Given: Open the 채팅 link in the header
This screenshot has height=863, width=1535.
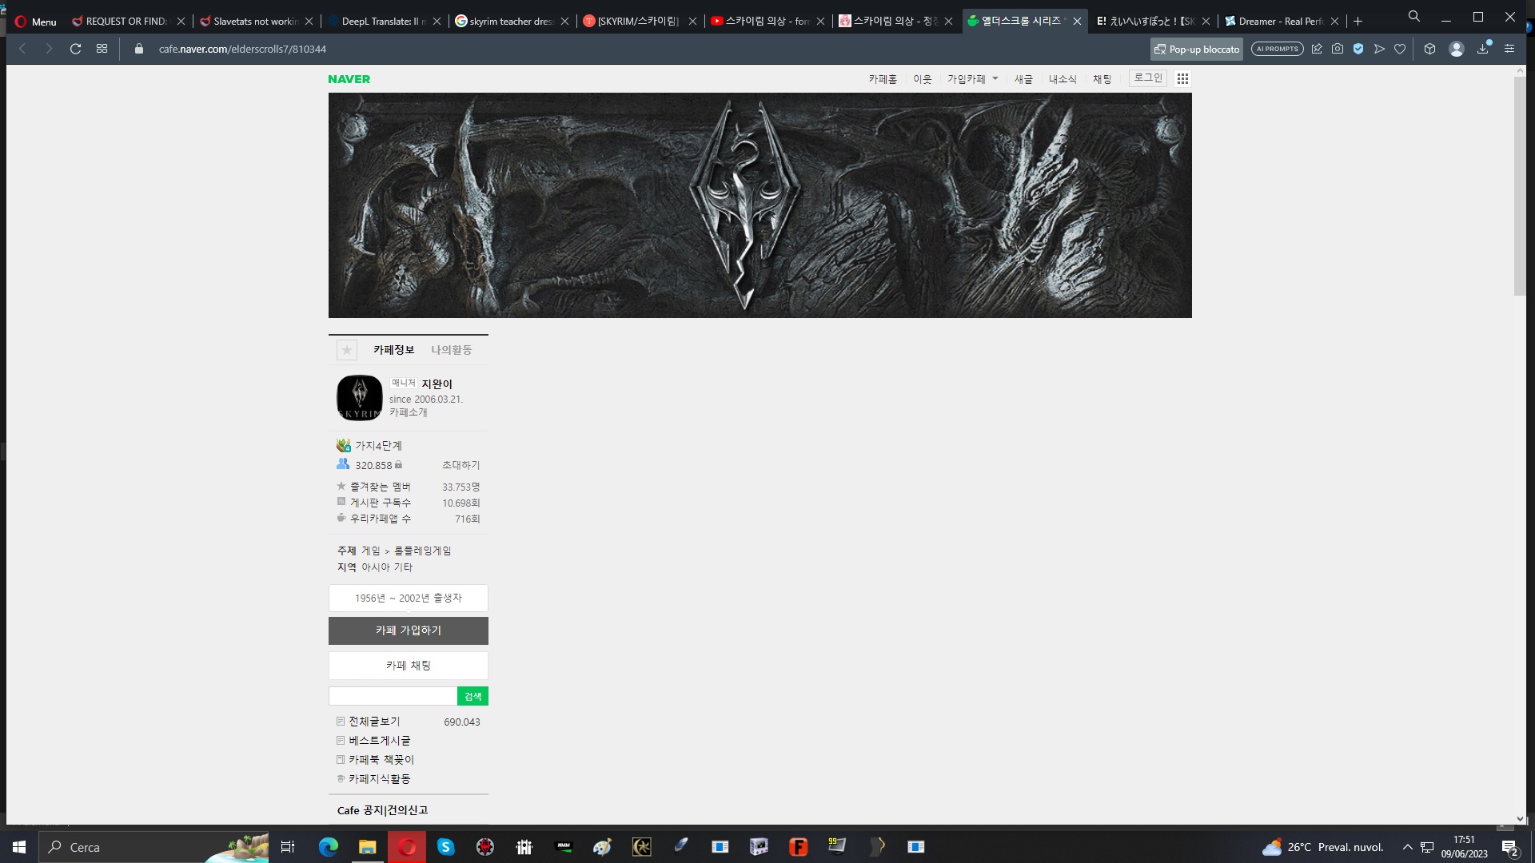Looking at the screenshot, I should 1102,79.
